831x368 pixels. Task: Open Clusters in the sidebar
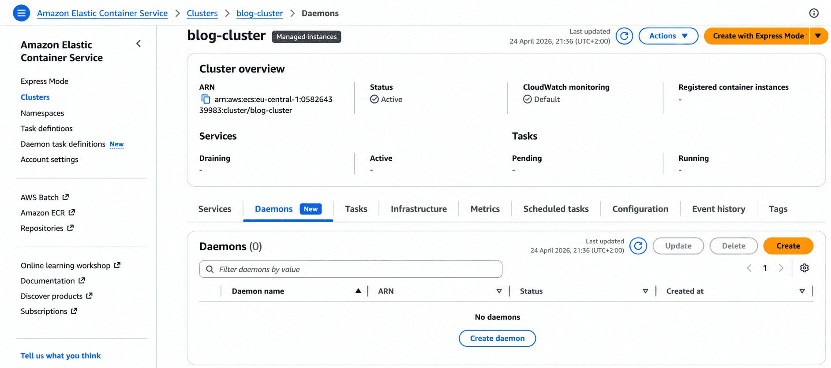tap(35, 97)
